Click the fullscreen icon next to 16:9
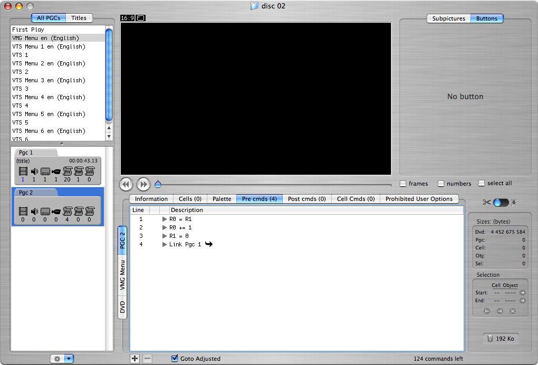Image resolution: width=538 pixels, height=365 pixels. (x=141, y=18)
